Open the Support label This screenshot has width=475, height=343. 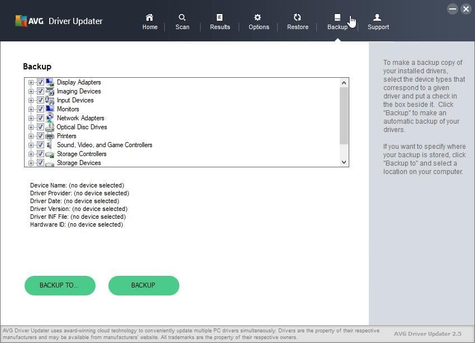(378, 27)
